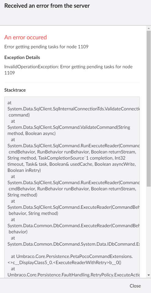Screen dimensions: 151x293
Task: Click the 'Exception Details' label
Action: 22,57
